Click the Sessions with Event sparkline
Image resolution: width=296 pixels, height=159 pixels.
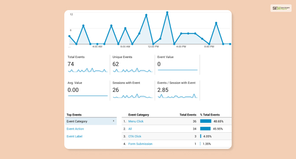133,96
